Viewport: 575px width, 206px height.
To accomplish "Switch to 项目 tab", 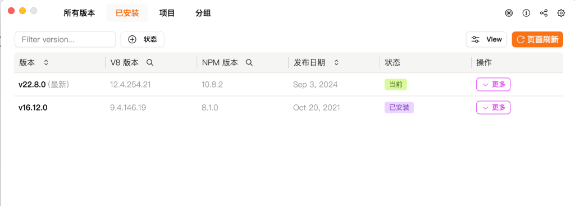I will coord(167,13).
